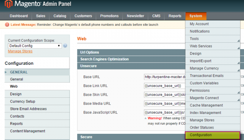The width and height of the screenshot is (244, 140).
Task: Expand the Magento Connect submenu arrow
Action: (238, 100)
